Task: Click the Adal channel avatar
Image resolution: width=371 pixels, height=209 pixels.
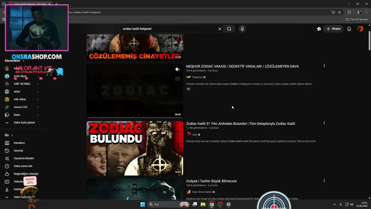Action: [x=189, y=134]
